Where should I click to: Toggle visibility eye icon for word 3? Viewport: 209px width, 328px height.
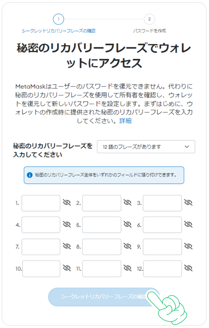click(x=188, y=202)
